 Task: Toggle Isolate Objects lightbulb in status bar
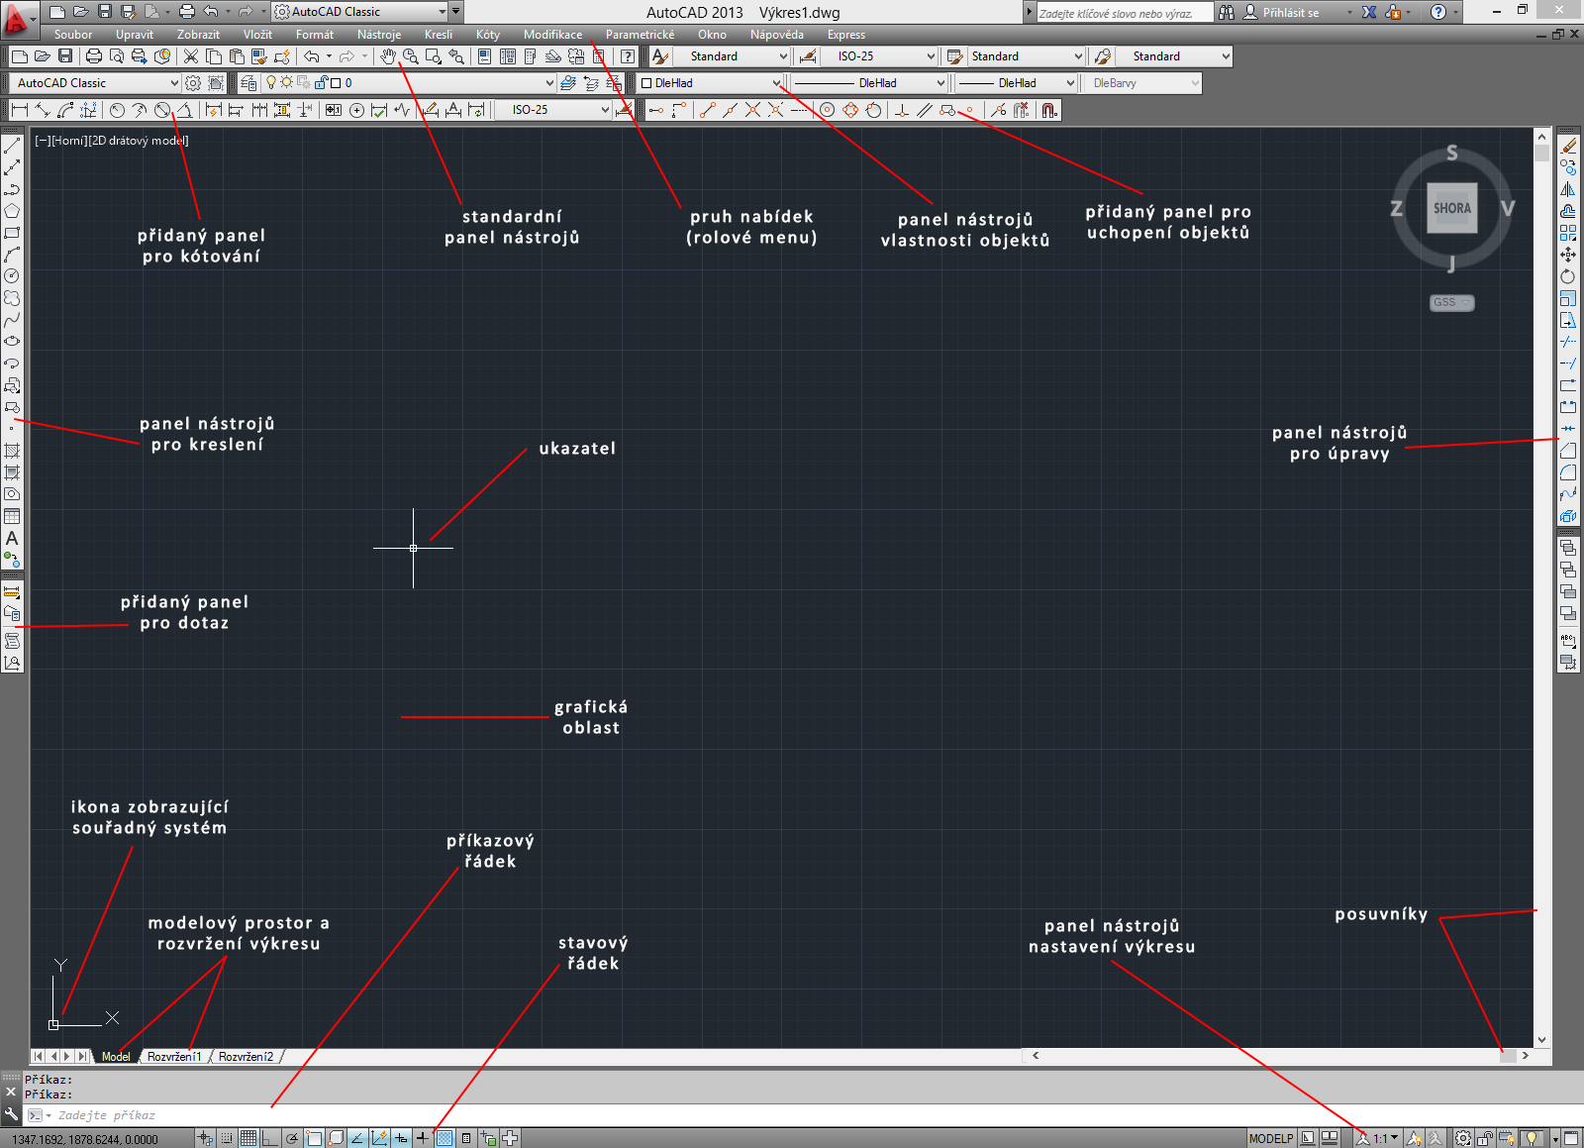(x=1532, y=1138)
